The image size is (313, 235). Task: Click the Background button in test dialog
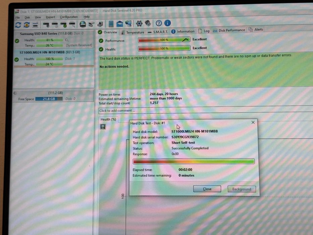242,189
